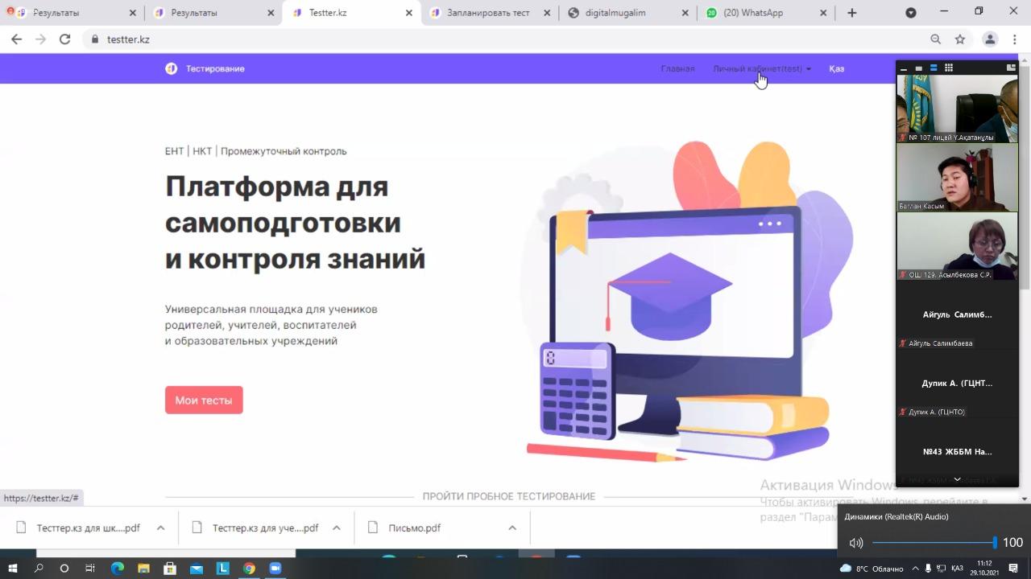Click the Testter logo icon in the purple header
The width and height of the screenshot is (1031, 579).
coord(171,68)
